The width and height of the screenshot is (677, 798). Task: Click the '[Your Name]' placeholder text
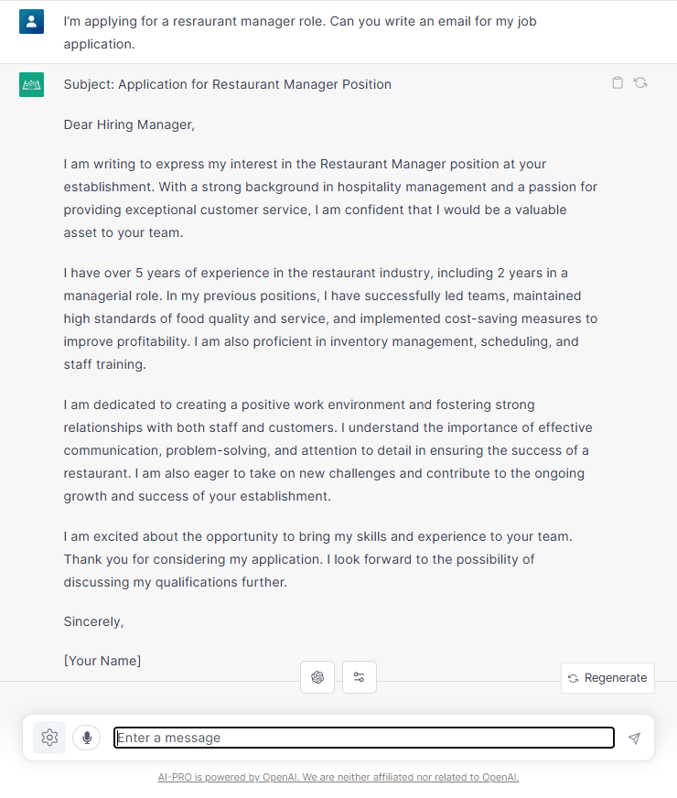(102, 661)
